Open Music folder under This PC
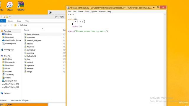The height and width of the screenshot is (106, 189). click(8, 68)
